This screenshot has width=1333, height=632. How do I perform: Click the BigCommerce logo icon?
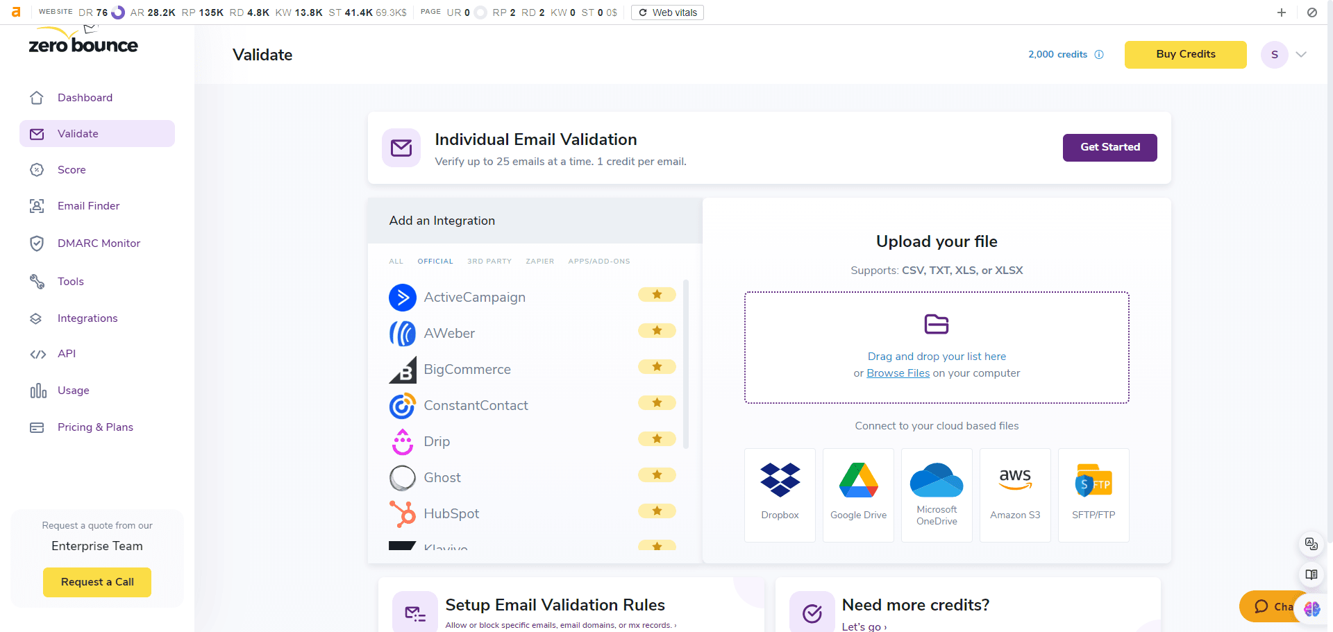tap(403, 370)
